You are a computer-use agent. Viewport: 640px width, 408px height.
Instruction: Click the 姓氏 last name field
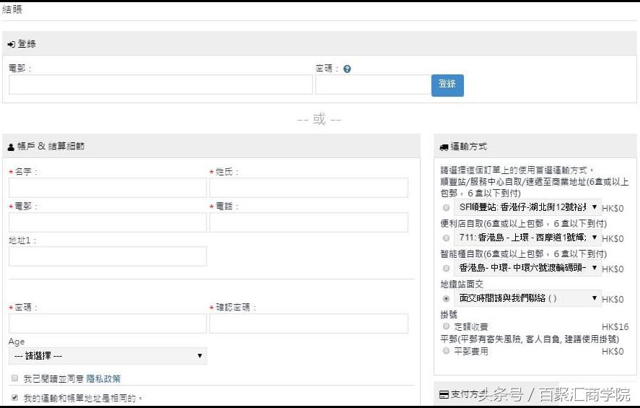(x=309, y=188)
